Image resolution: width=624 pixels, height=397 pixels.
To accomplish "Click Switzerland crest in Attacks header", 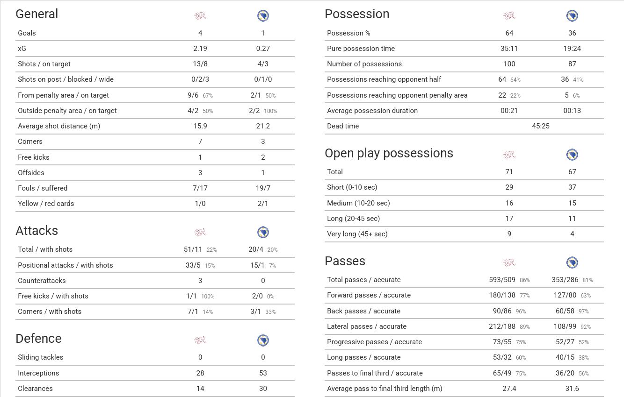I will click(200, 232).
